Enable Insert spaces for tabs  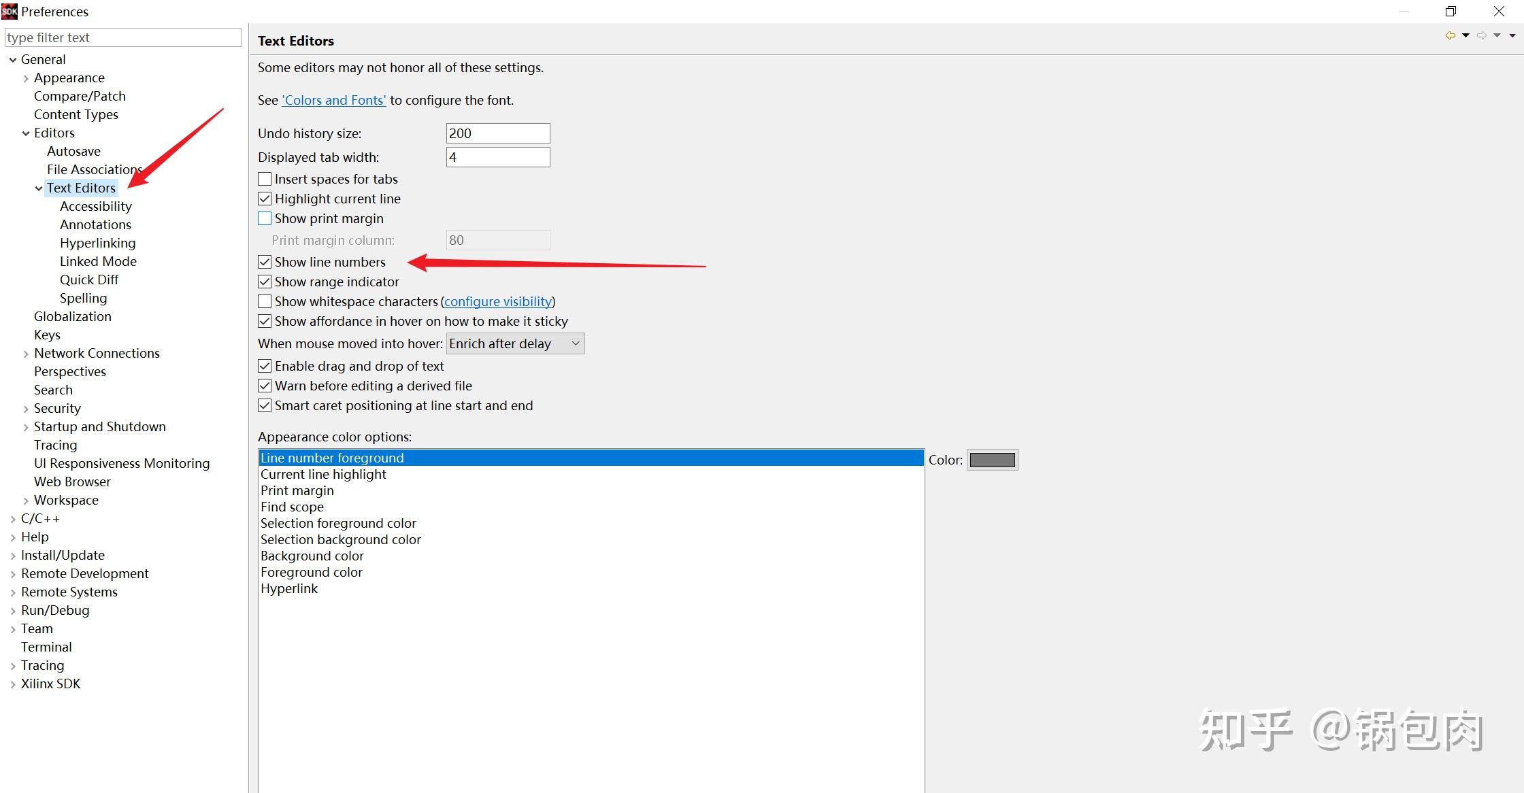point(265,179)
